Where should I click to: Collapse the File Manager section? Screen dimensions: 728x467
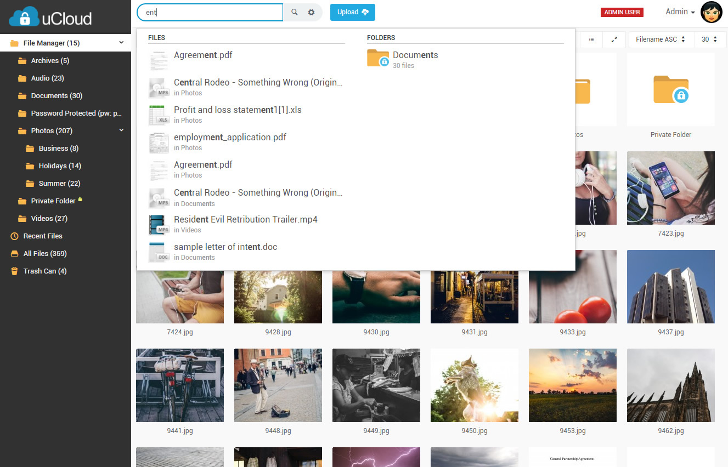121,43
